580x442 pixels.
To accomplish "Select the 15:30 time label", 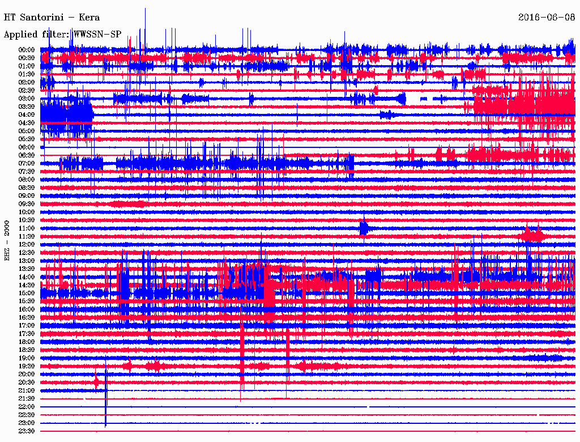I will [x=27, y=301].
